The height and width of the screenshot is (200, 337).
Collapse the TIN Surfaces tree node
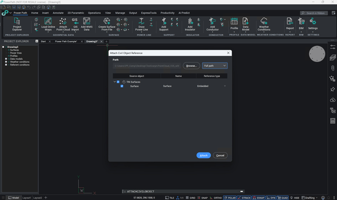(114, 82)
